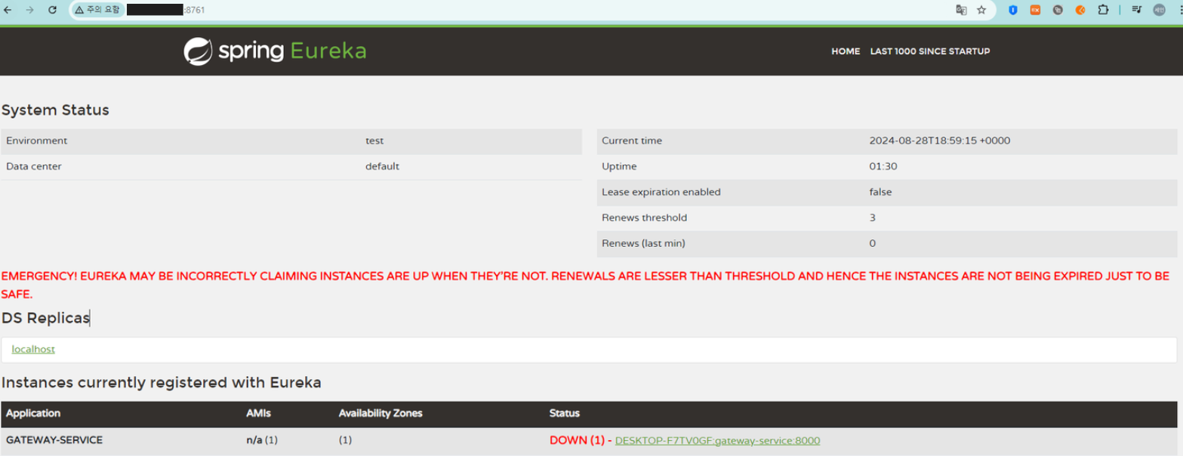
Task: Click the Data center label
Action: tap(33, 166)
